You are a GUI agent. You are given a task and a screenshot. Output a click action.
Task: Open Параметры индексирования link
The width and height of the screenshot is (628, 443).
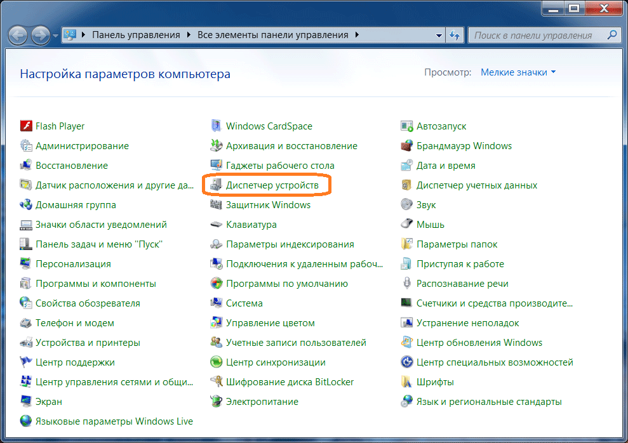tap(290, 244)
